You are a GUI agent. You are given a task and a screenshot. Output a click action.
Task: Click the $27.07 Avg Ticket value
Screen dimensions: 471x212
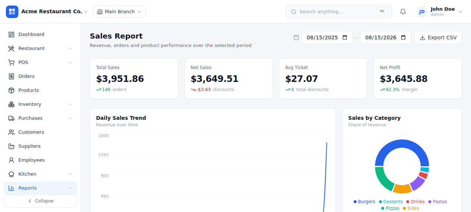(301, 79)
